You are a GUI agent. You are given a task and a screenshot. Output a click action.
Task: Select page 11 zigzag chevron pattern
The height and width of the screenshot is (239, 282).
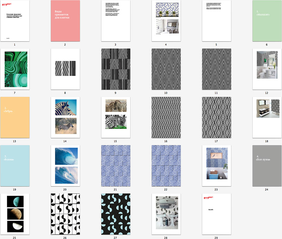point(216,69)
